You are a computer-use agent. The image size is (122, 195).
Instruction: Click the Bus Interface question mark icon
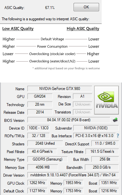point(118,136)
